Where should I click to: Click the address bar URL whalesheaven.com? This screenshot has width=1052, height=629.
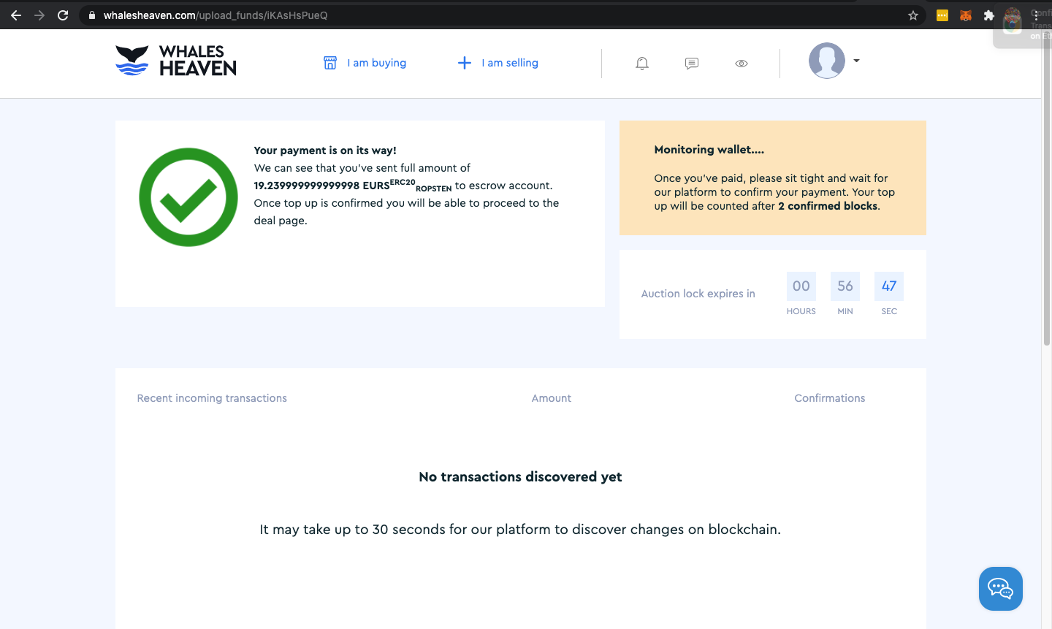point(216,15)
